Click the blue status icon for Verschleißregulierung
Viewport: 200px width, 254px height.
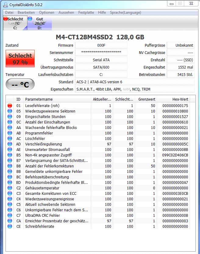click(x=10, y=144)
